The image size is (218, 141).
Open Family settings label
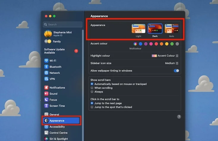57,42
